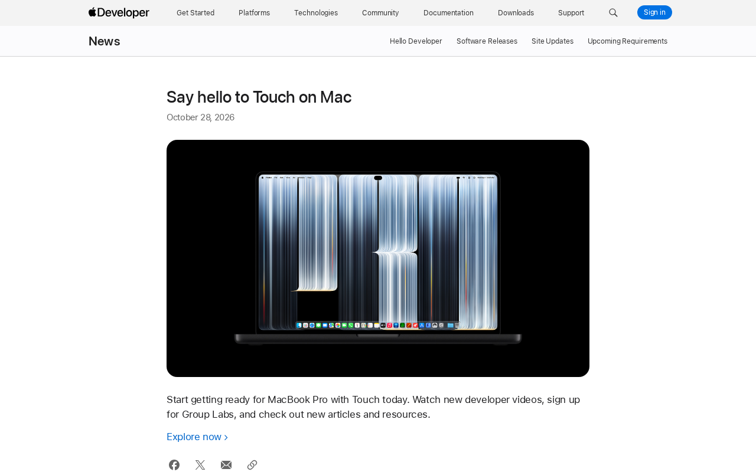Share the article on Facebook
The width and height of the screenshot is (756, 472).
[x=174, y=465]
